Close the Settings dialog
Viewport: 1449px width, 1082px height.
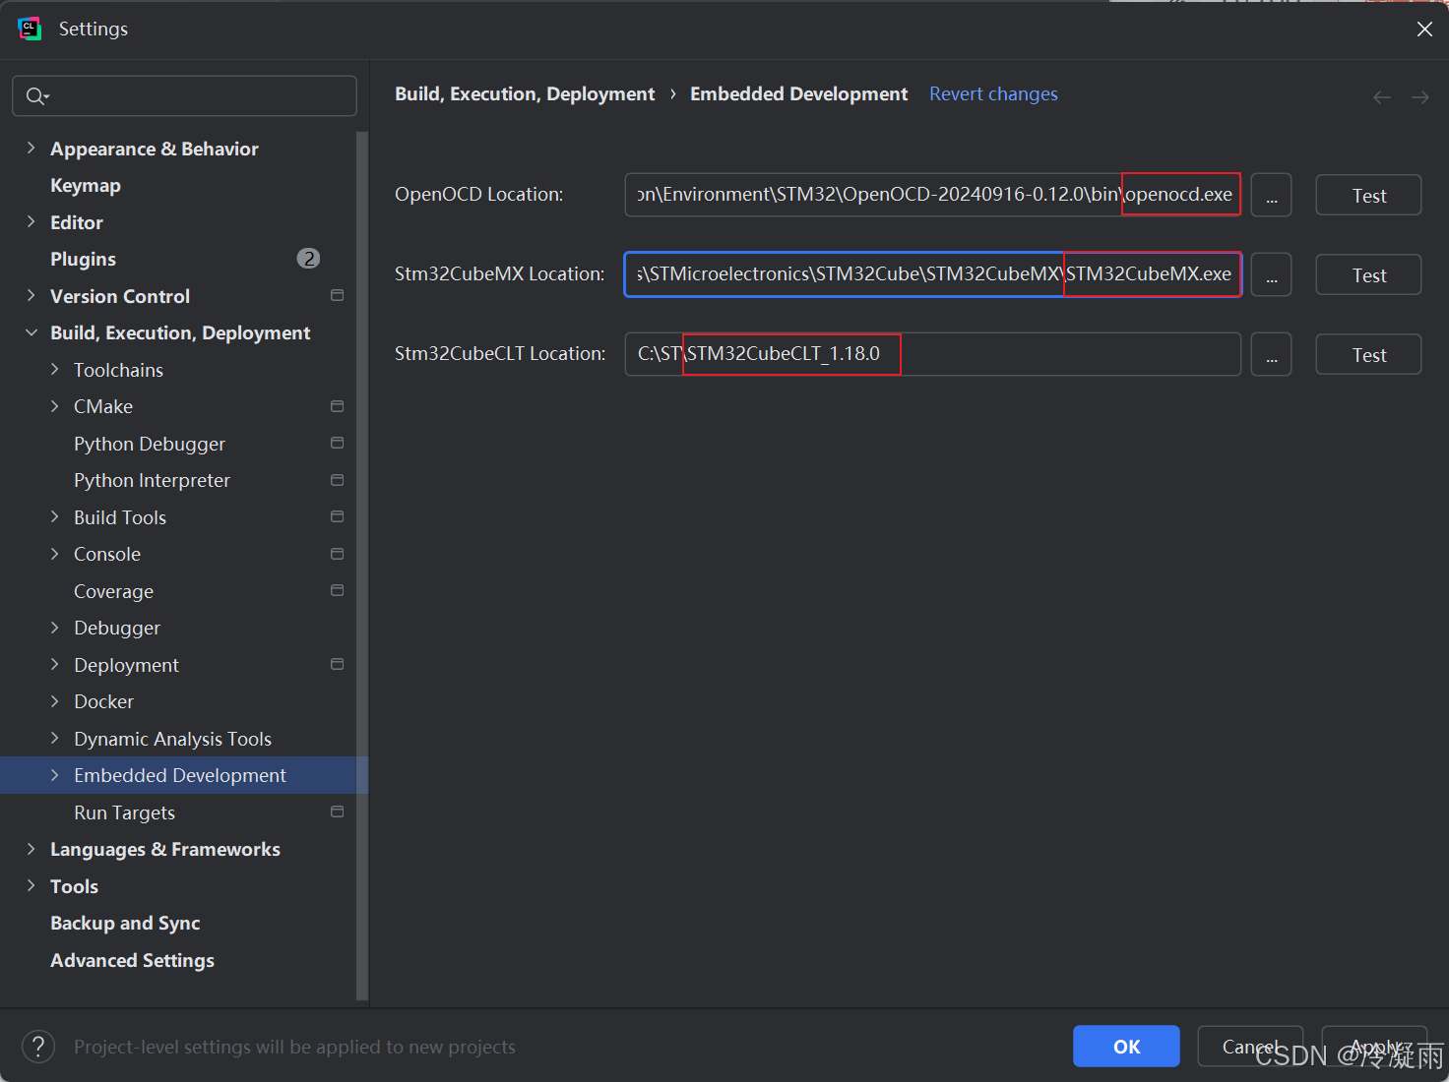[1423, 29]
